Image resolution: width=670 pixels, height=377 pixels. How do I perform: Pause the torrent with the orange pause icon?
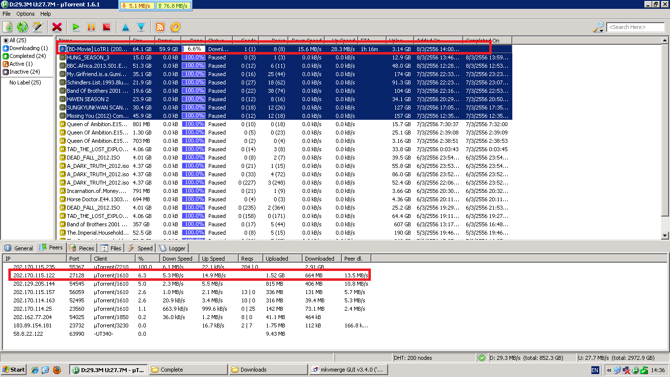point(91,27)
